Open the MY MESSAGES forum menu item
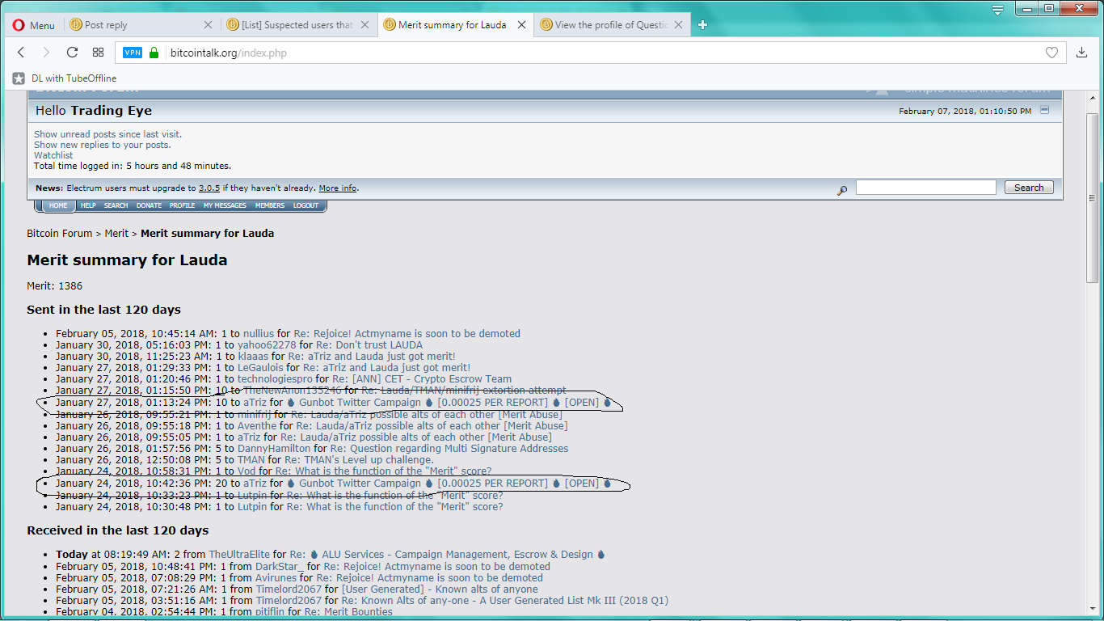The image size is (1104, 621). tap(225, 205)
